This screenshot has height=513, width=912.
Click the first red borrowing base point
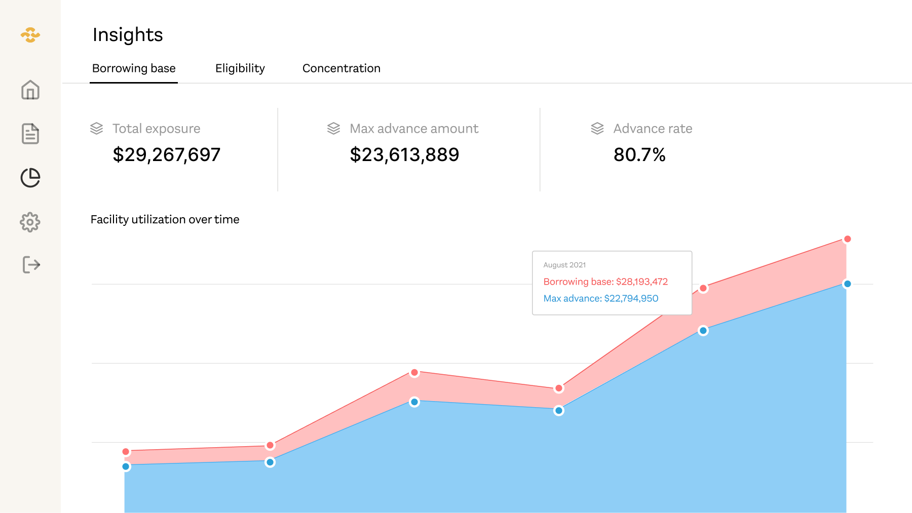click(126, 452)
